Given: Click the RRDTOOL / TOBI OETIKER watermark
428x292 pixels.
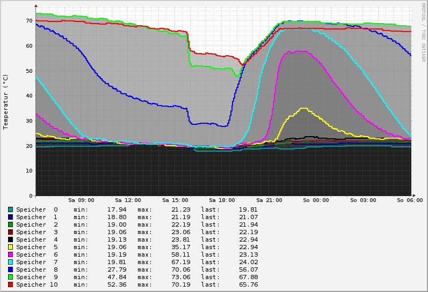Looking at the screenshot, I should point(423,28).
